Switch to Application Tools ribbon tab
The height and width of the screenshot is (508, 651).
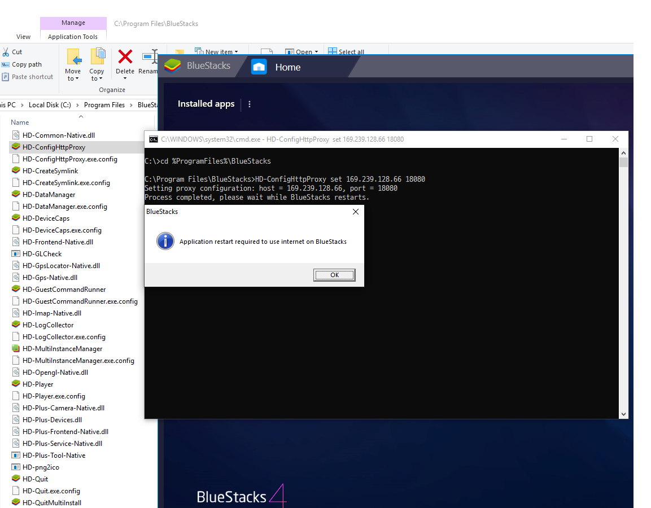tap(73, 37)
